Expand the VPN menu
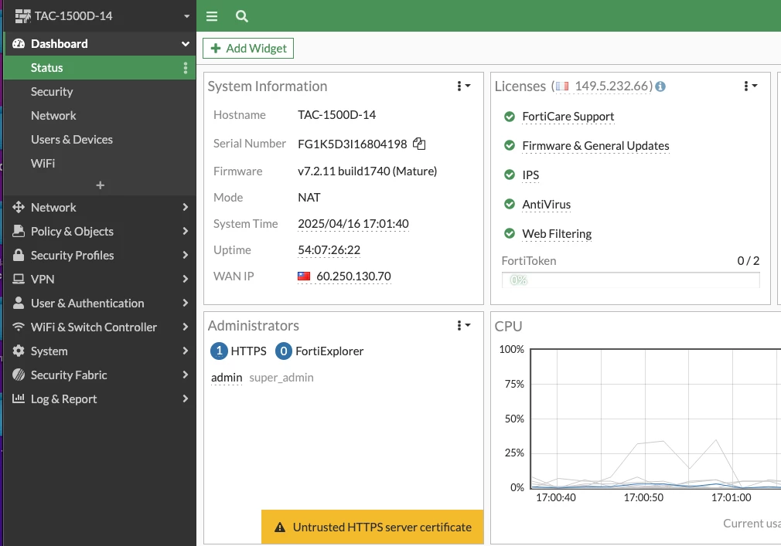This screenshot has width=781, height=546. [100, 279]
